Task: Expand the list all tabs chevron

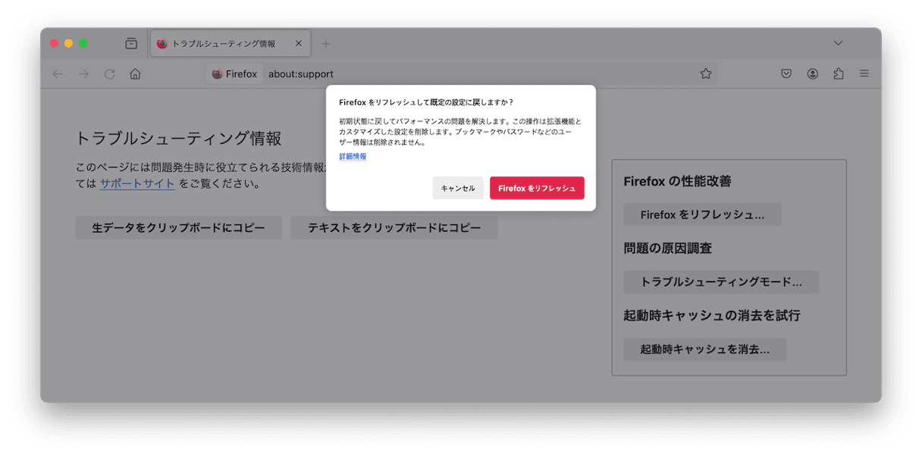Action: [x=838, y=43]
